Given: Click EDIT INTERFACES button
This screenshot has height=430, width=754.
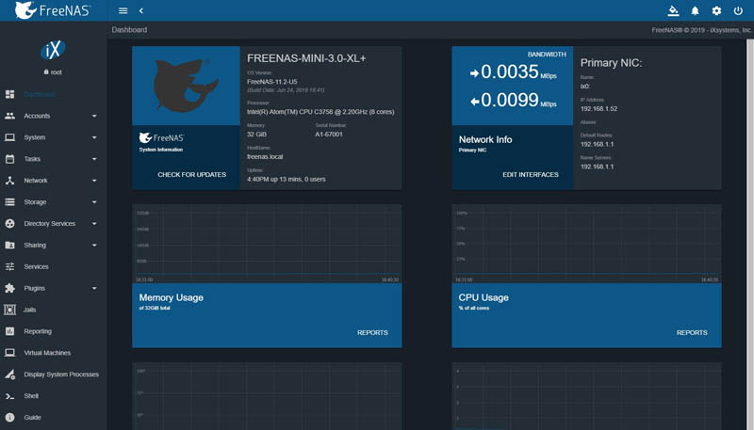Looking at the screenshot, I should (531, 175).
